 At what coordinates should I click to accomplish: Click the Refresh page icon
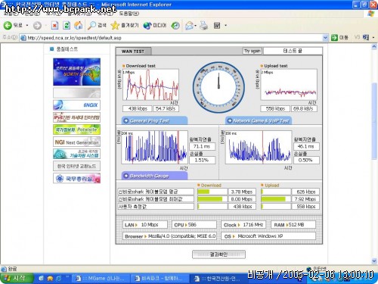tap(67, 25)
